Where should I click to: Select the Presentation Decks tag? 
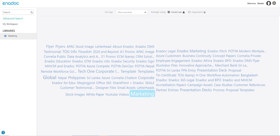(196, 90)
